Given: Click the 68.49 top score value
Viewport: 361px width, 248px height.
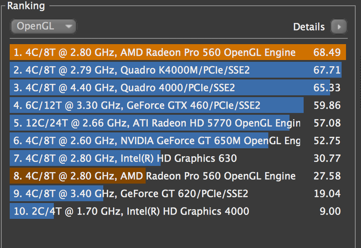Looking at the screenshot, I should 327,53.
